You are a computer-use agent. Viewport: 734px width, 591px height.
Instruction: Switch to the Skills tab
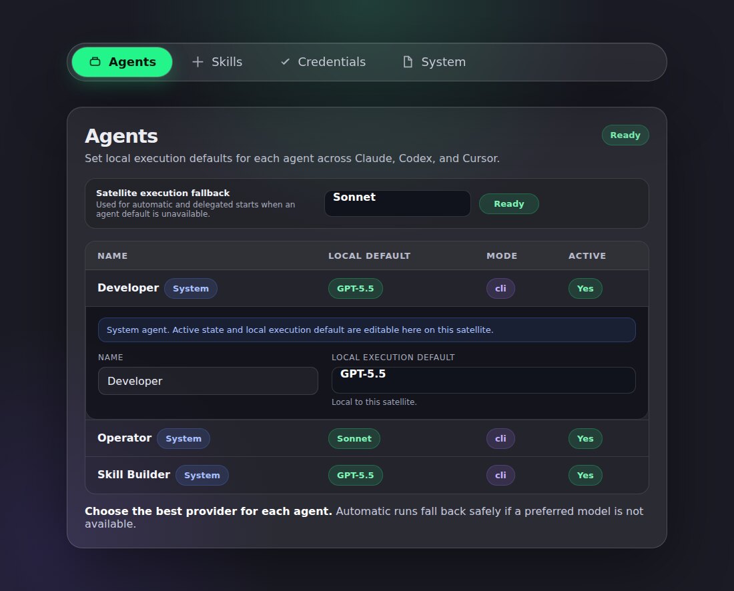tap(218, 62)
